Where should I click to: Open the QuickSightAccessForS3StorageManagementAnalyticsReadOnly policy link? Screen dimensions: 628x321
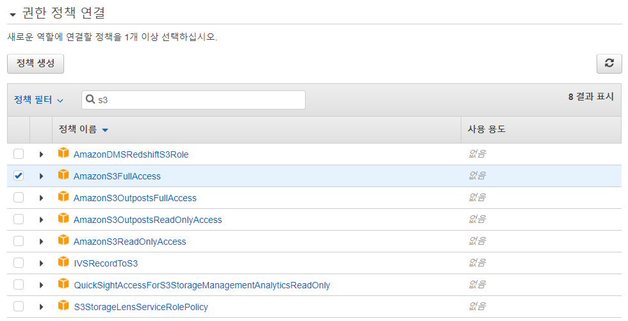[x=202, y=285]
